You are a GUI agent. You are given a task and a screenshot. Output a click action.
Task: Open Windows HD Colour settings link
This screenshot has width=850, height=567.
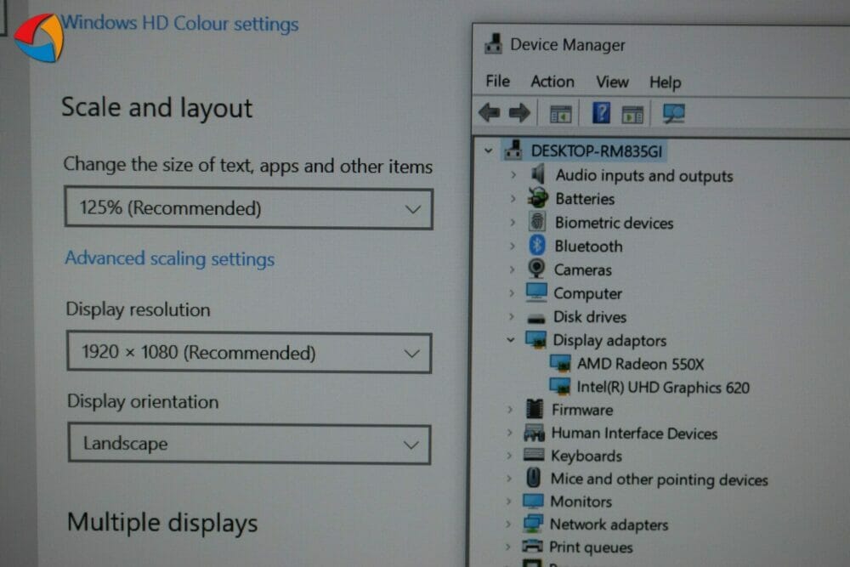click(x=179, y=23)
